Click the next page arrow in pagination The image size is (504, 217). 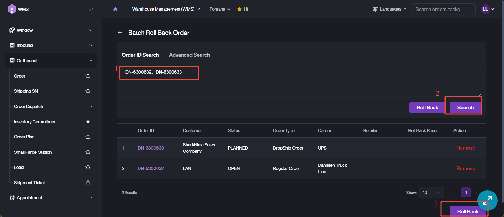point(476,192)
